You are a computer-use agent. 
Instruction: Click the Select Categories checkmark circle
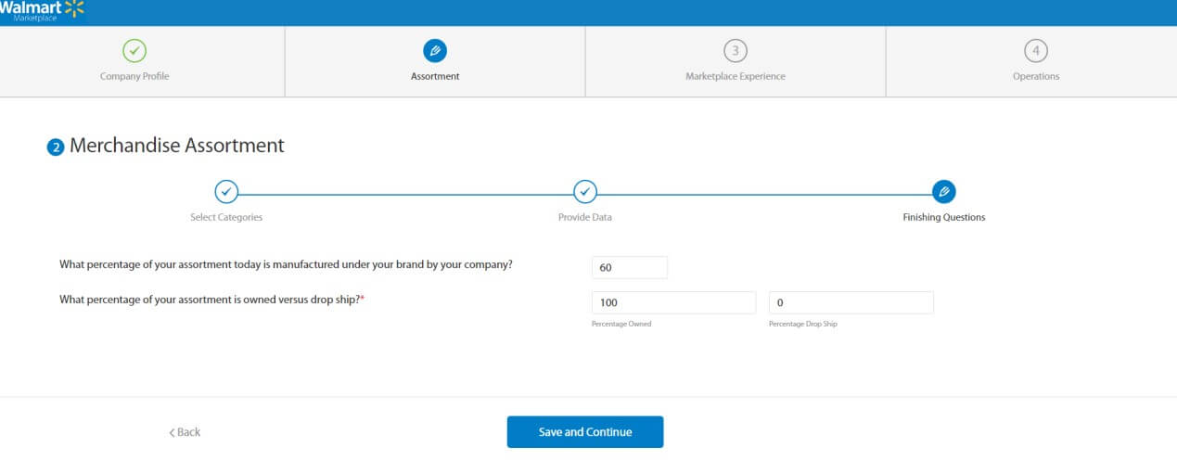click(226, 192)
